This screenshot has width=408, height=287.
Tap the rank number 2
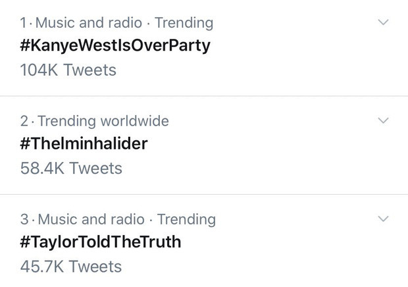pos(25,121)
